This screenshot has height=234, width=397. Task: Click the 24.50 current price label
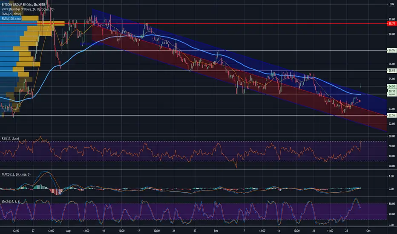(x=392, y=86)
